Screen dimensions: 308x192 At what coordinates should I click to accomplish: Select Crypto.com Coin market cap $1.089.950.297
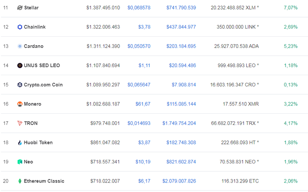click(x=103, y=85)
